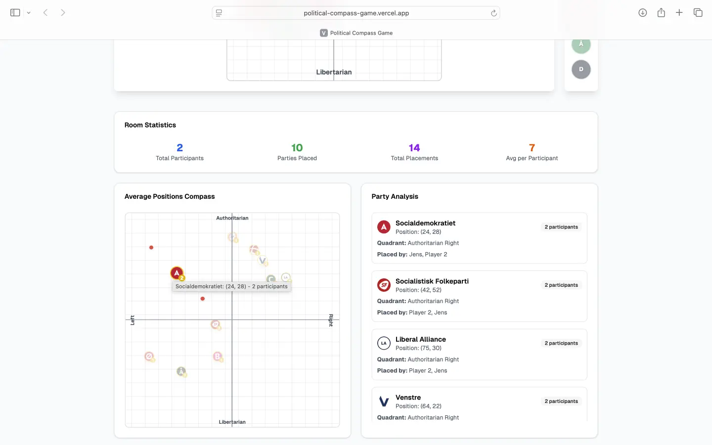Viewport: 712px width, 445px height.
Task: Toggle the Safari sidebar with the sidebar icon
Action: (x=15, y=12)
